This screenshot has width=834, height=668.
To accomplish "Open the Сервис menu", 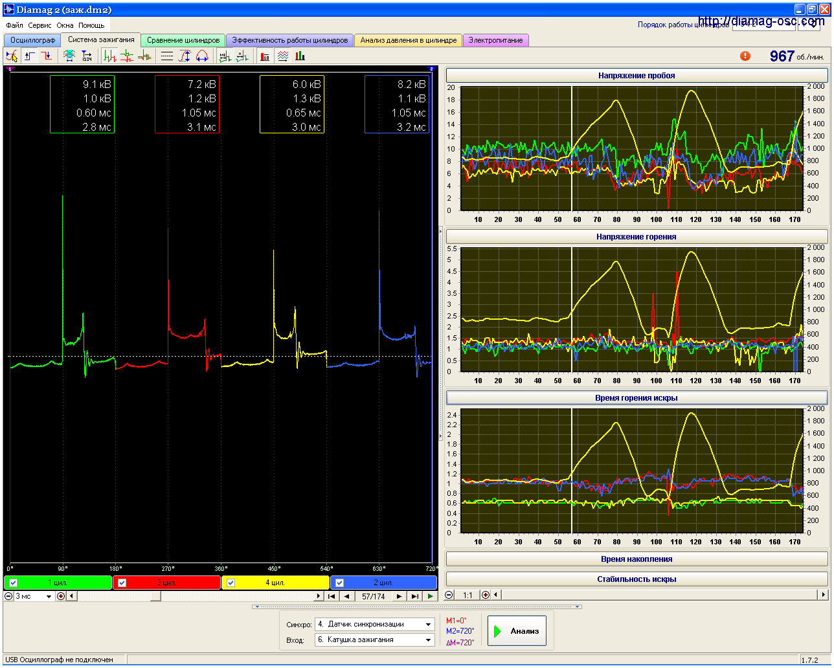I will [x=39, y=25].
